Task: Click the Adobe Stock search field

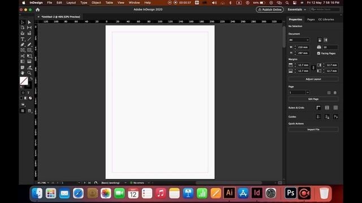Action: [x=325, y=10]
